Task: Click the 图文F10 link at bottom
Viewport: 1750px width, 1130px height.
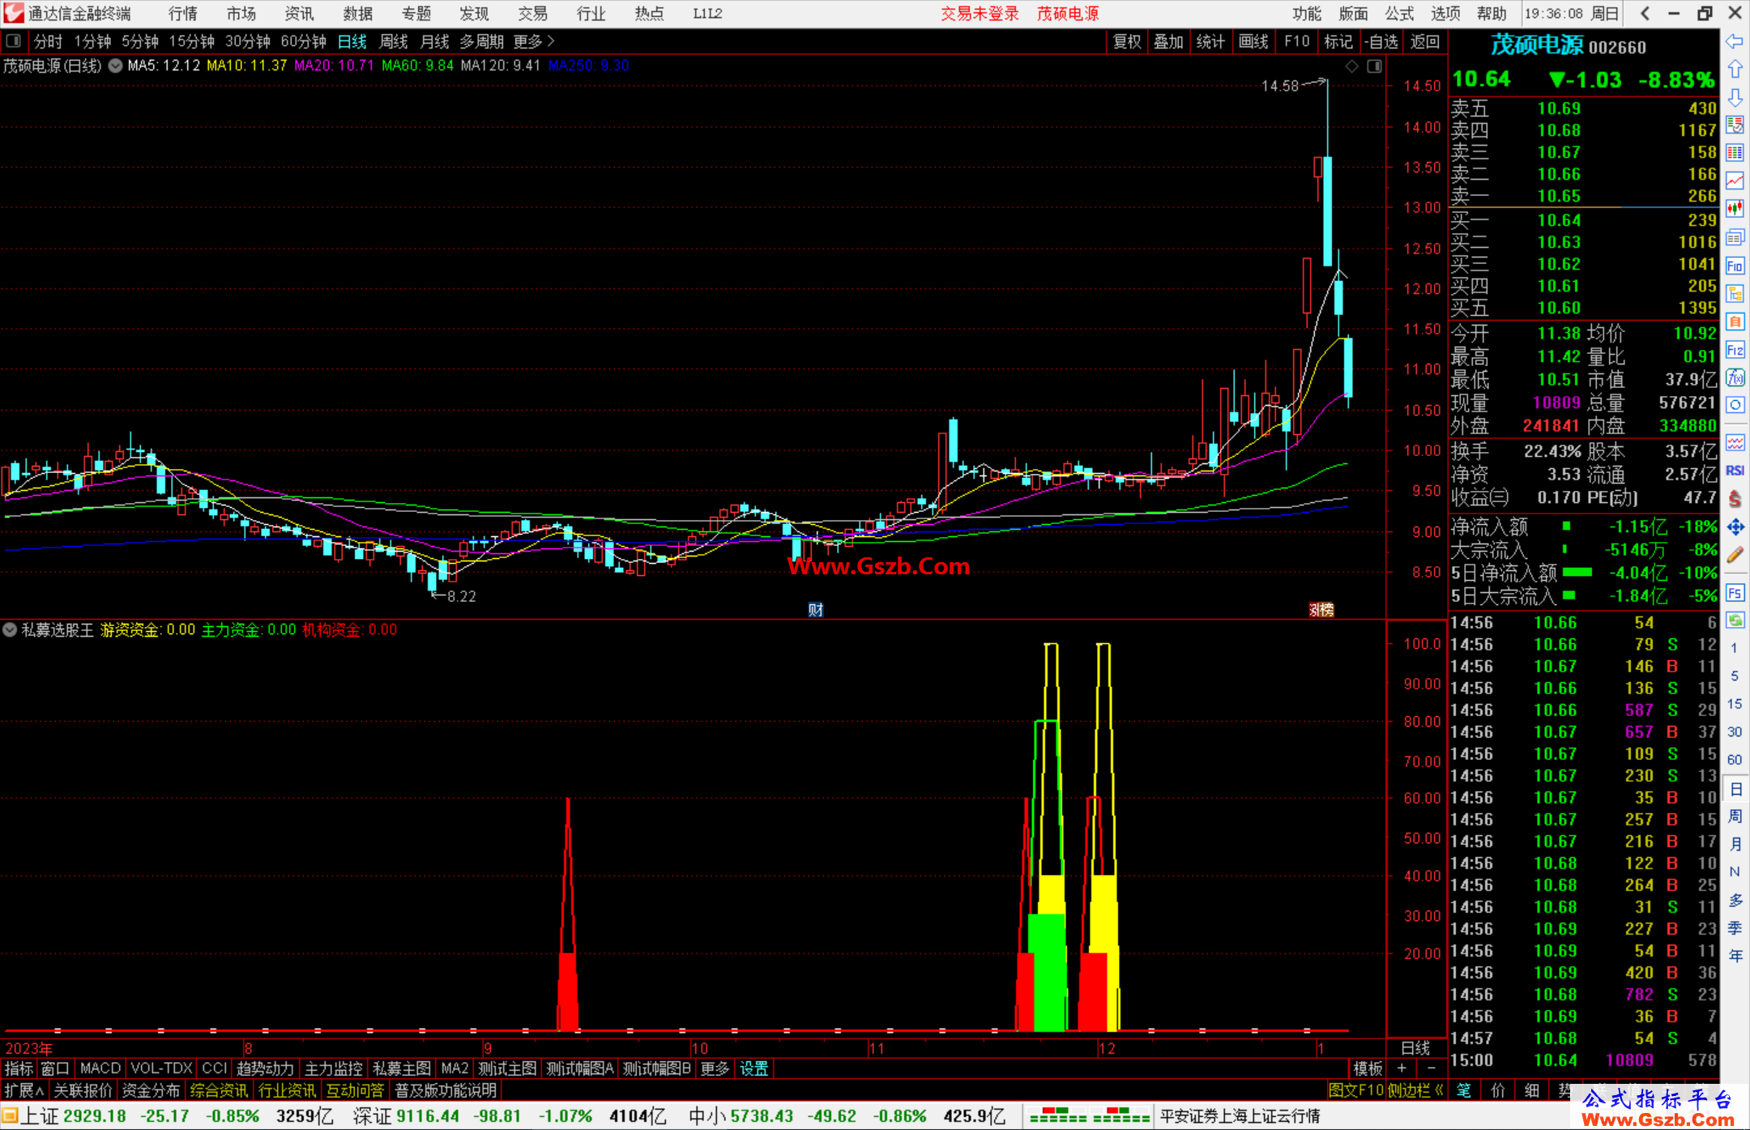Action: [x=1356, y=1090]
